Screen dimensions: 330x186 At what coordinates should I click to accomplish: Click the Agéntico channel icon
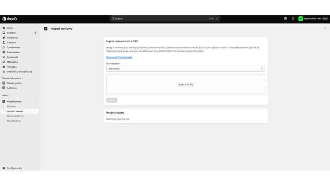[4, 88]
